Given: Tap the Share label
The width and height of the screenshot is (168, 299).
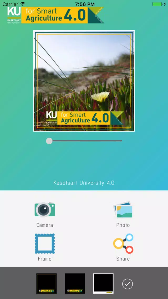Looking at the screenshot, I should pos(123,259).
